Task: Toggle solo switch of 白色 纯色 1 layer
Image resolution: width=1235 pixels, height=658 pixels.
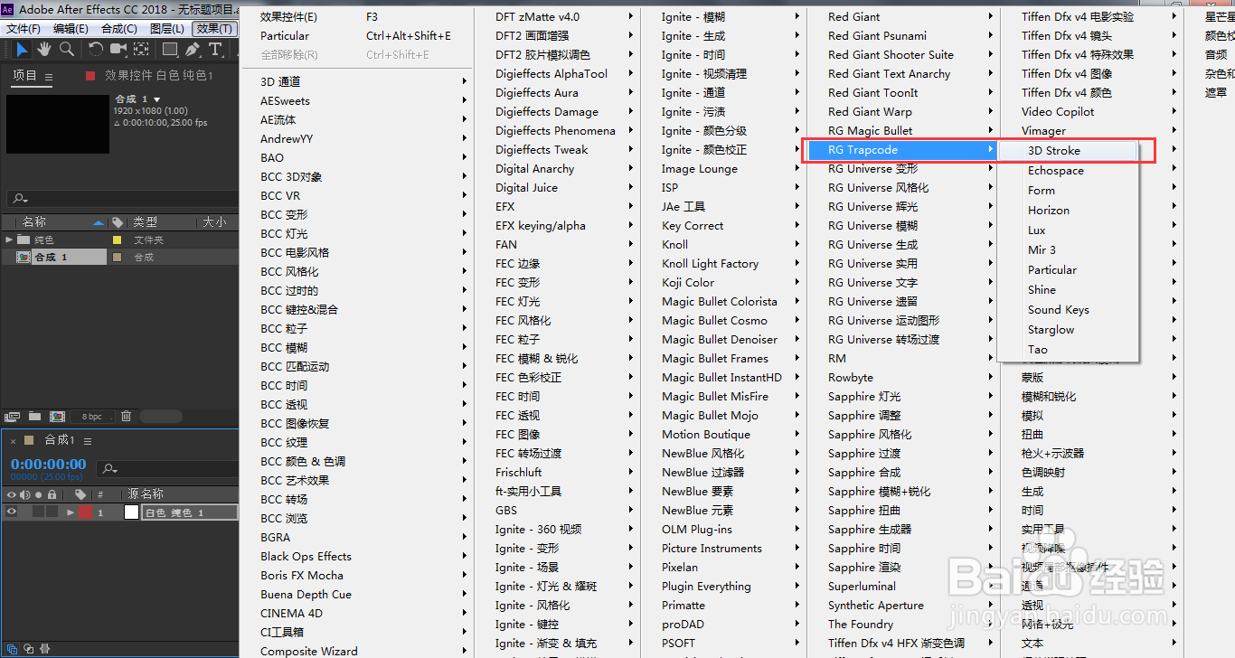Action: click(39, 512)
